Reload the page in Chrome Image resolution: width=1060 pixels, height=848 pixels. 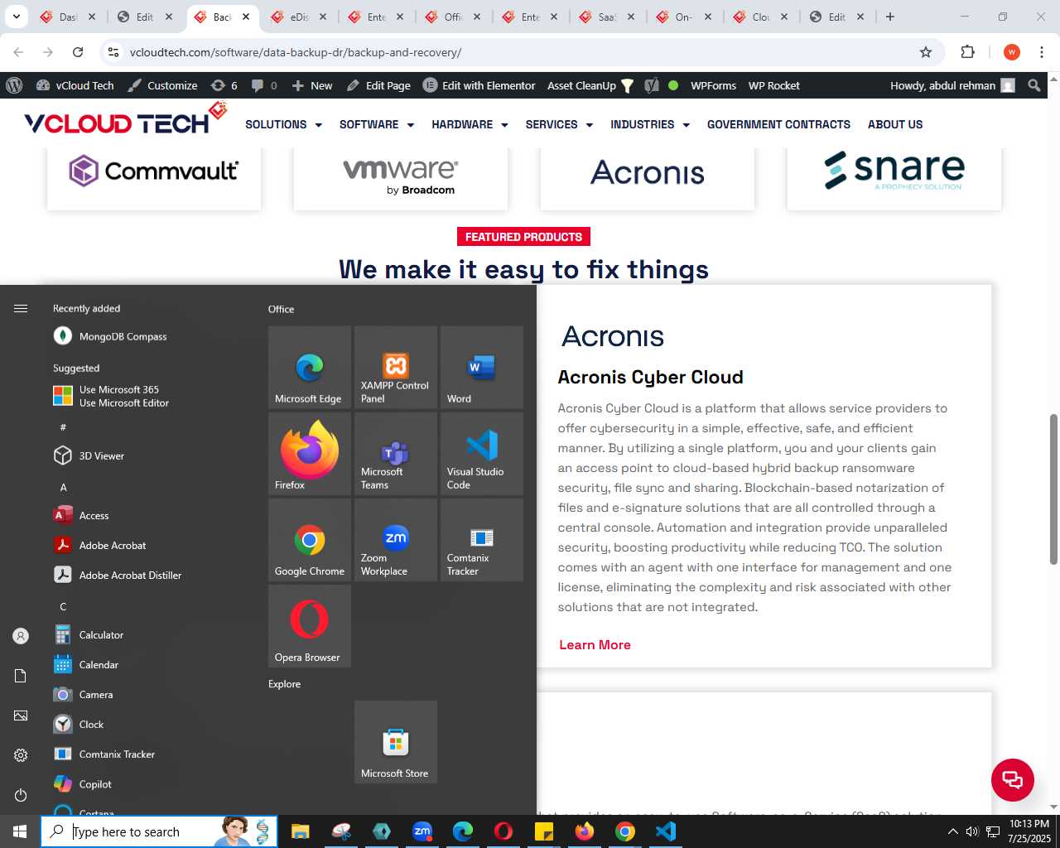point(78,52)
